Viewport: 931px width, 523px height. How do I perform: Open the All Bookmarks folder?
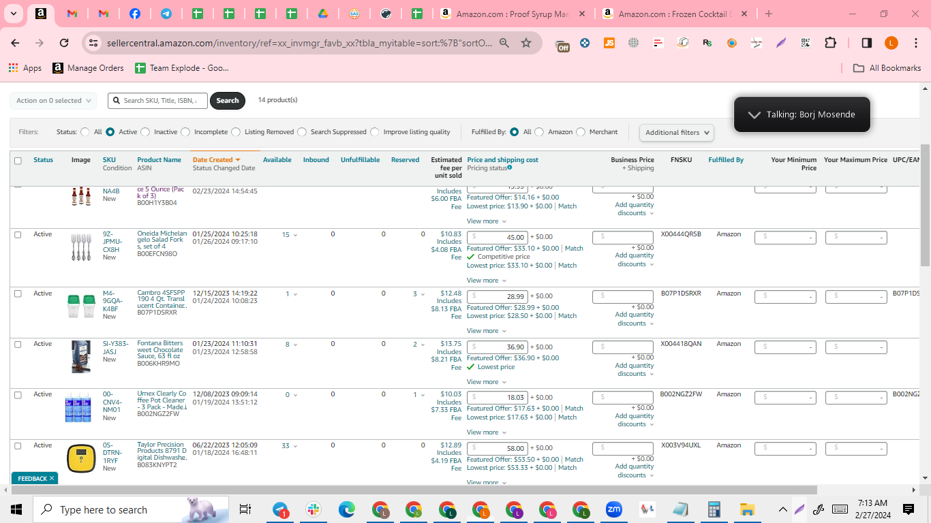[x=887, y=68]
